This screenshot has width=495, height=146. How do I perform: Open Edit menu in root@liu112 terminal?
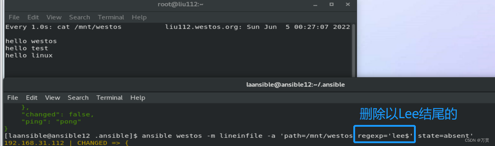[33, 17]
